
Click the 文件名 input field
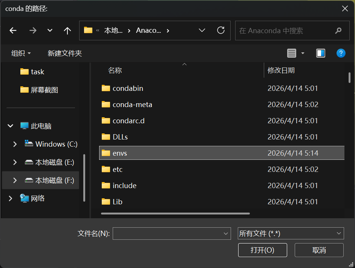[168, 233]
